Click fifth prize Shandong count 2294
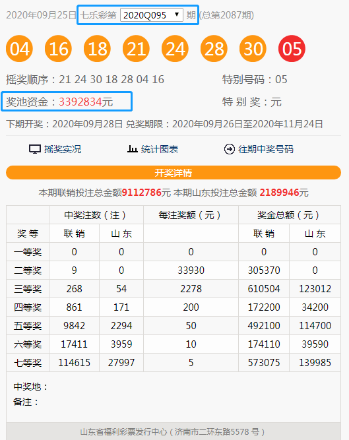 point(121,326)
